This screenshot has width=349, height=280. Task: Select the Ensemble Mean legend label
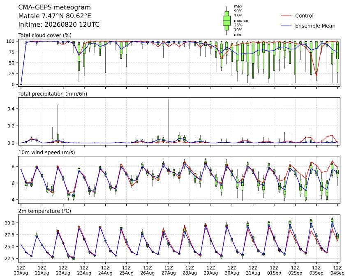click(x=315, y=26)
